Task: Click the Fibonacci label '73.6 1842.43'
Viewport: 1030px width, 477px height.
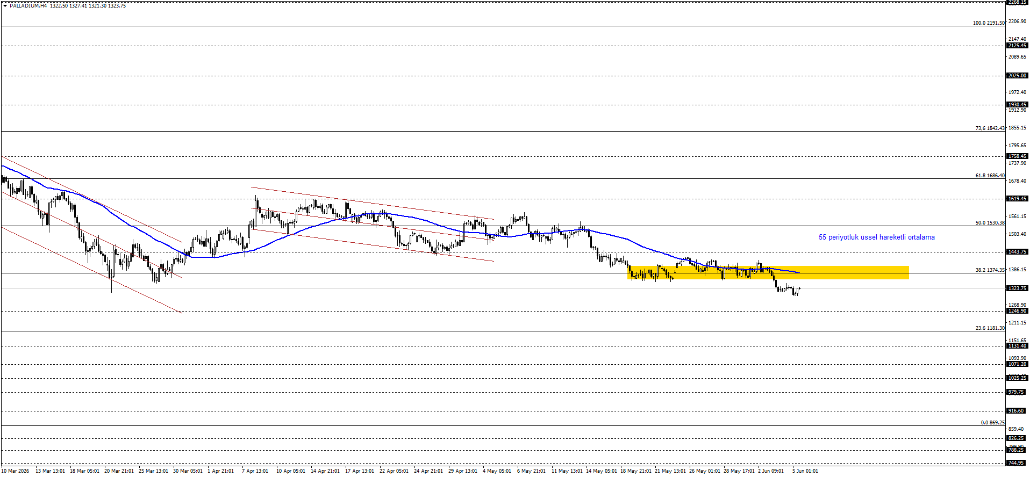Action: [x=990, y=128]
